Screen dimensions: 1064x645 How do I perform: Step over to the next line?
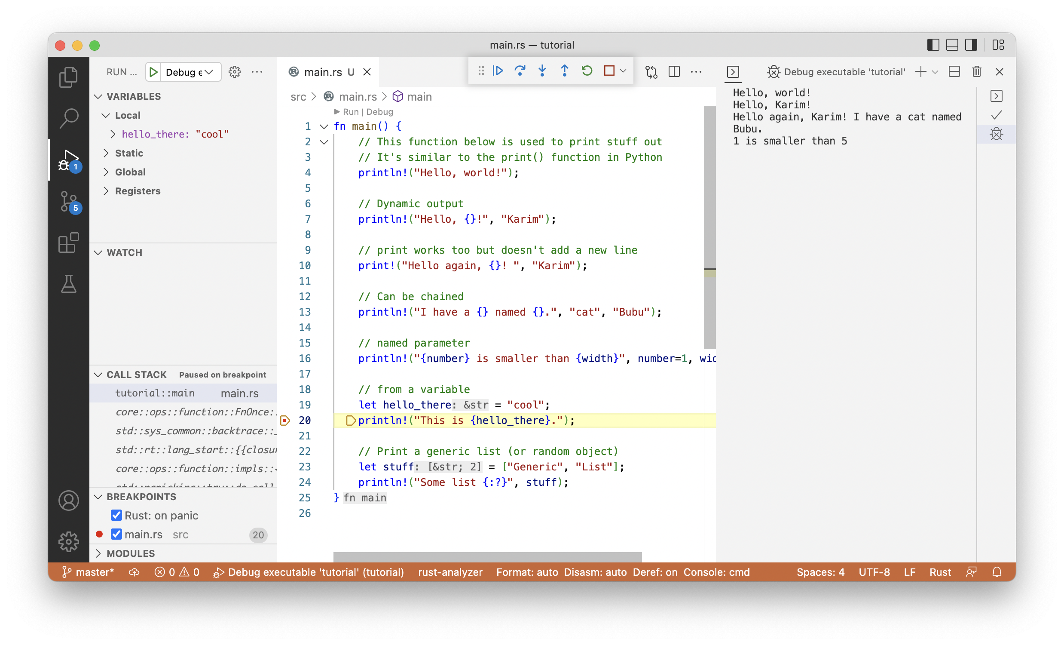pyautogui.click(x=520, y=71)
